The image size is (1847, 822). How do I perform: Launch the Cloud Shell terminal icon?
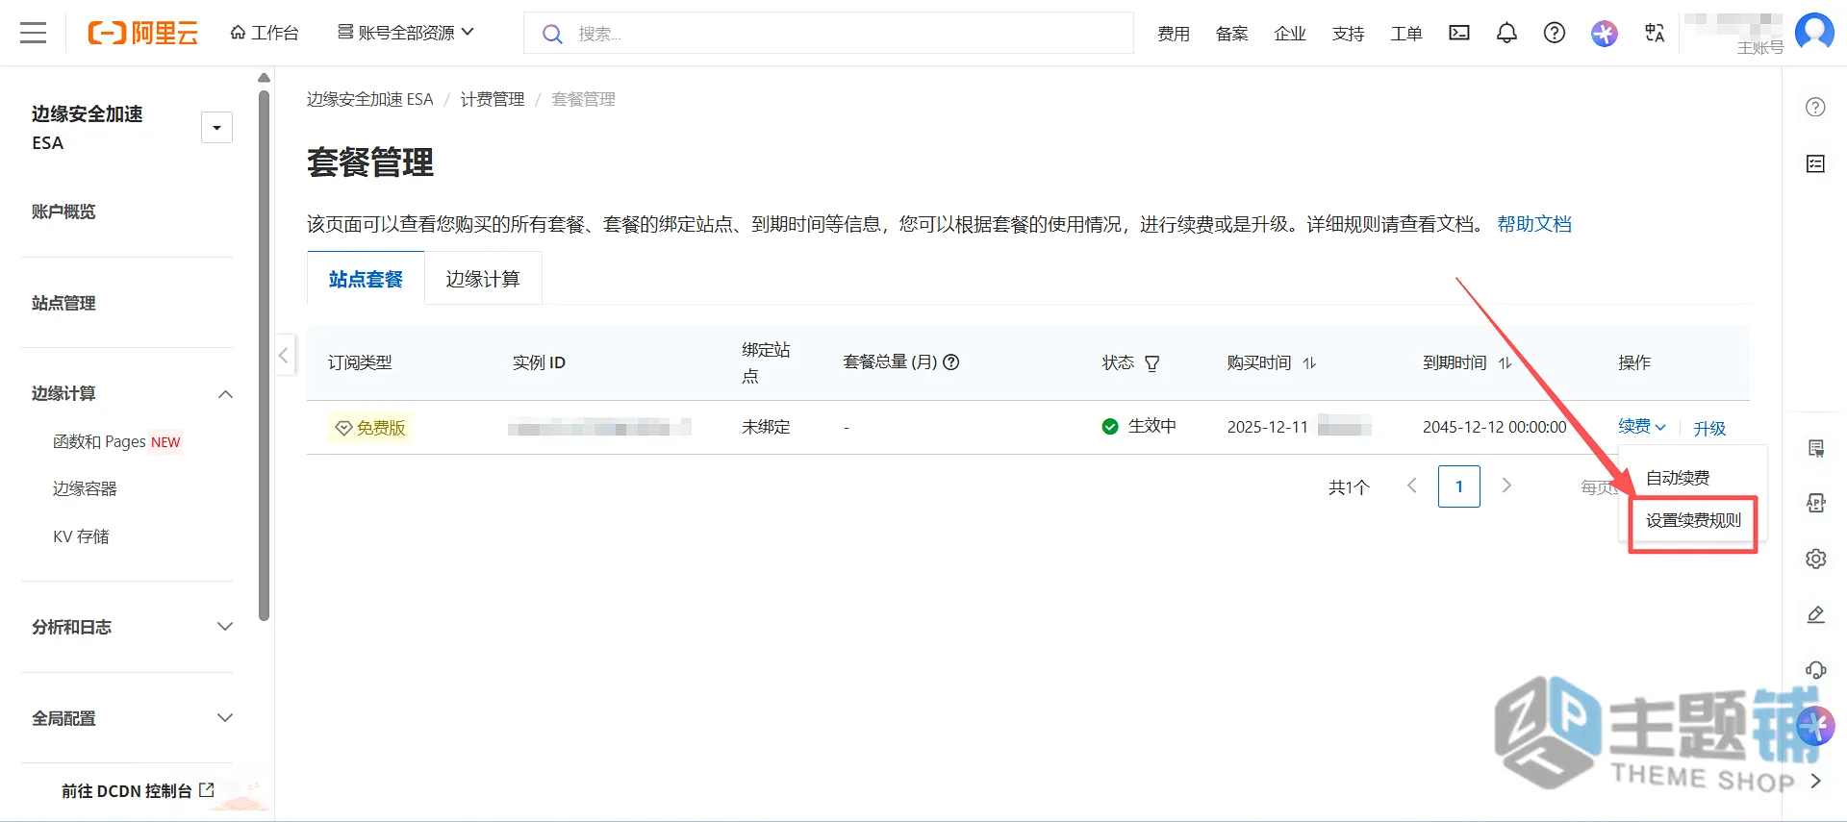(x=1459, y=33)
